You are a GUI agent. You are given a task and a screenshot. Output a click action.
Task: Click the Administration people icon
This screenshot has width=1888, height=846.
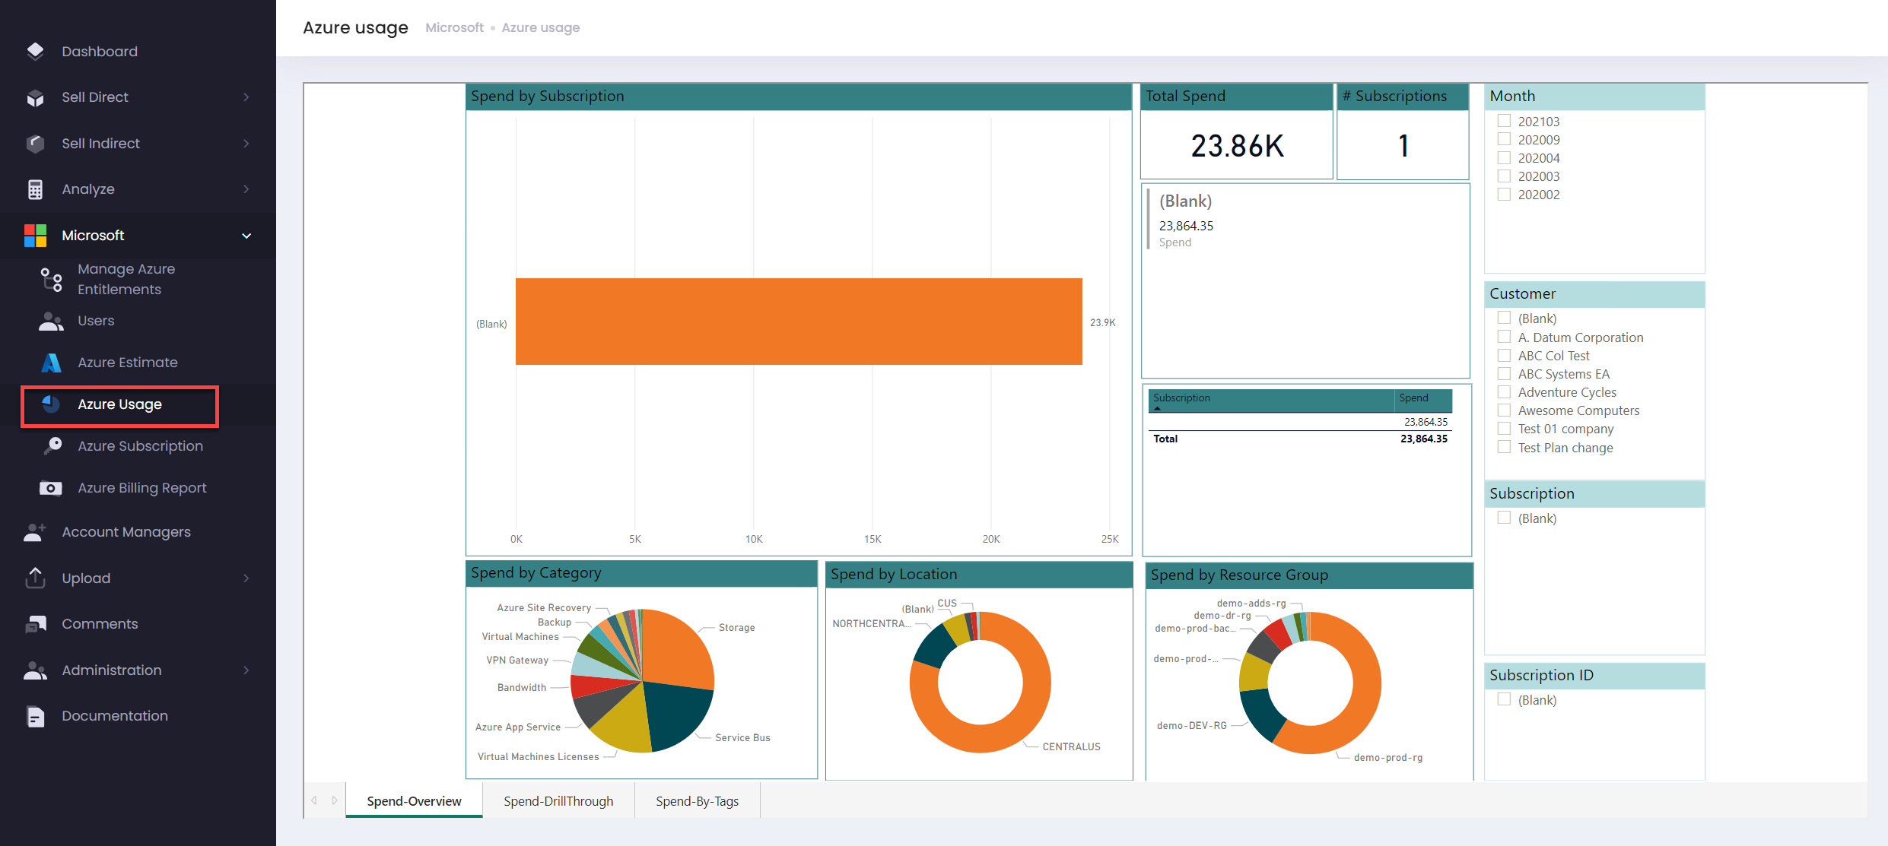pyautogui.click(x=35, y=670)
